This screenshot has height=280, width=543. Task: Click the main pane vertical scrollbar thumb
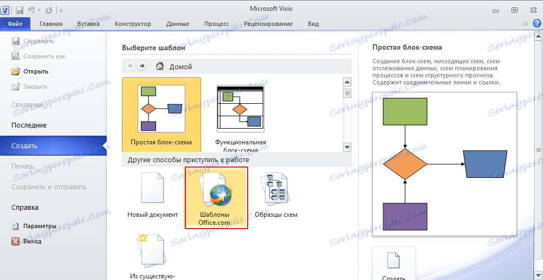[x=539, y=150]
